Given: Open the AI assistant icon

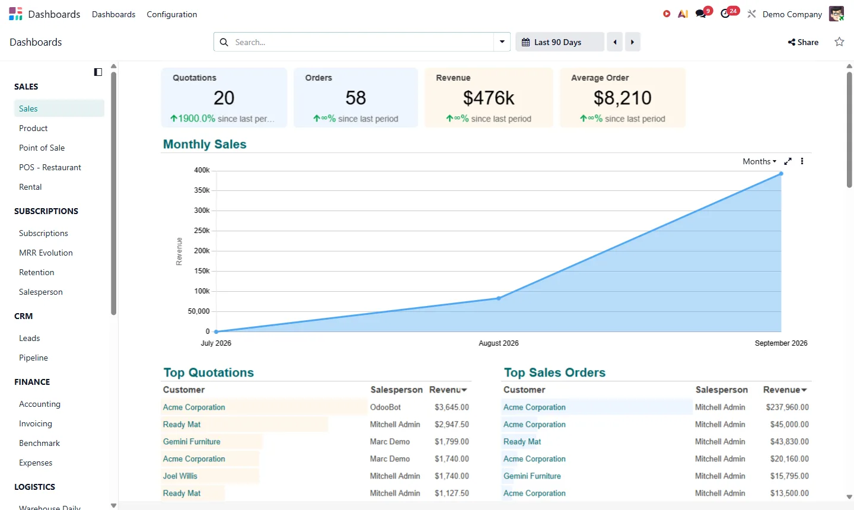Looking at the screenshot, I should [x=683, y=14].
